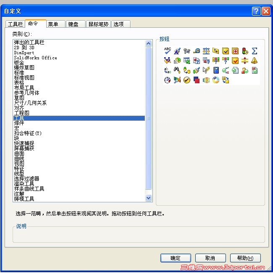Image resolution: width=273 pixels, height=273 pixels.
Task: Click the traffic light statistics icon
Action: 245,51
